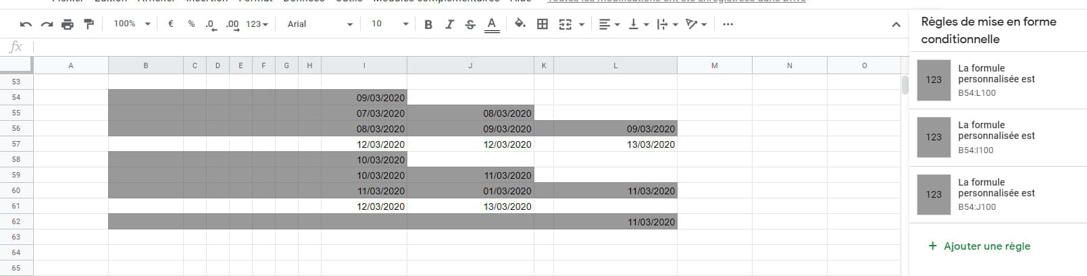Screen dimensions: 1087x276
Task: Open the borders tool
Action: [x=542, y=24]
